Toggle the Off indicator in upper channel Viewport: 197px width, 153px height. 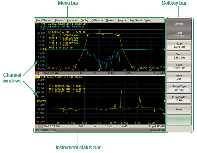tap(41, 73)
